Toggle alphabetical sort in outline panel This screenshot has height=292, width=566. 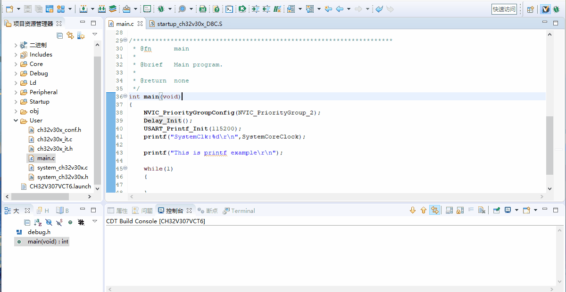coord(38,222)
